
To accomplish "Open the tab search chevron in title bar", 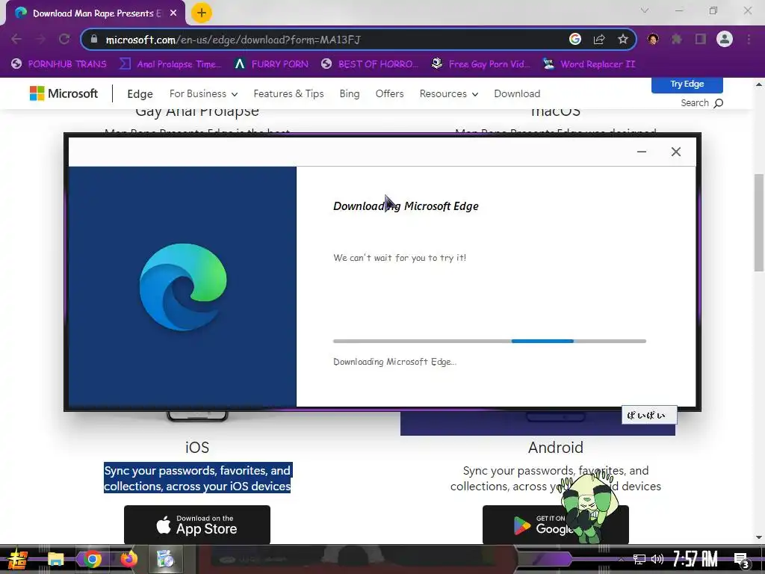I will click(645, 10).
